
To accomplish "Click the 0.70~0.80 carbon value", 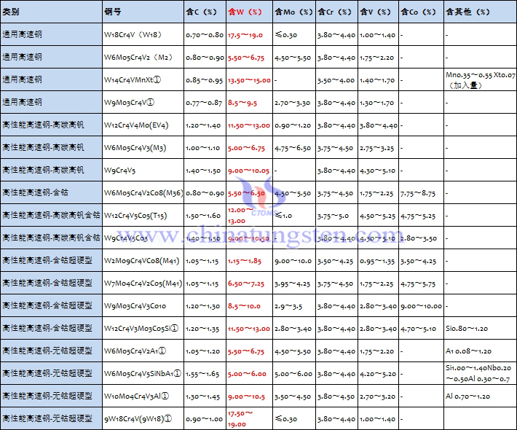I will [205, 35].
